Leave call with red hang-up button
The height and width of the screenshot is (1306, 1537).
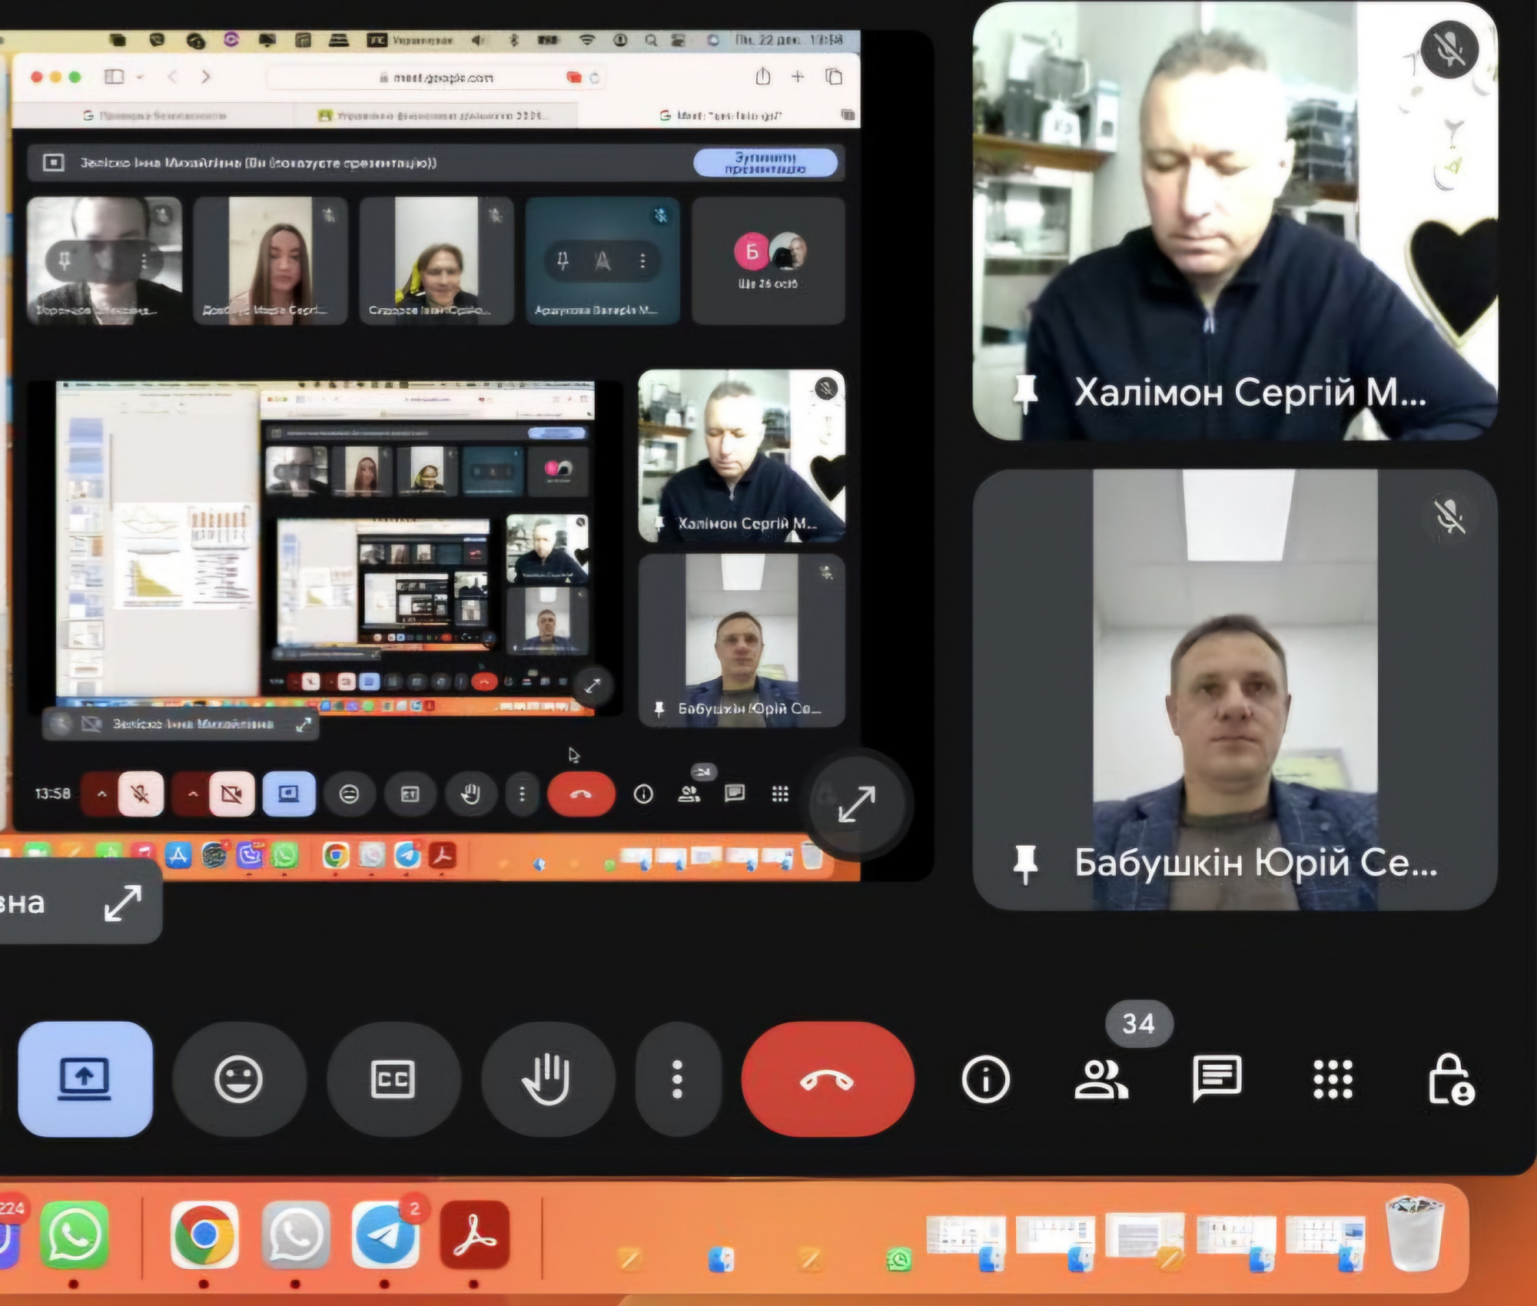pyautogui.click(x=827, y=1079)
